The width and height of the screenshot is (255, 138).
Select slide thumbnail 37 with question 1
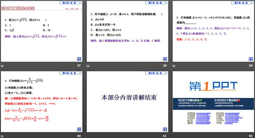42,31
